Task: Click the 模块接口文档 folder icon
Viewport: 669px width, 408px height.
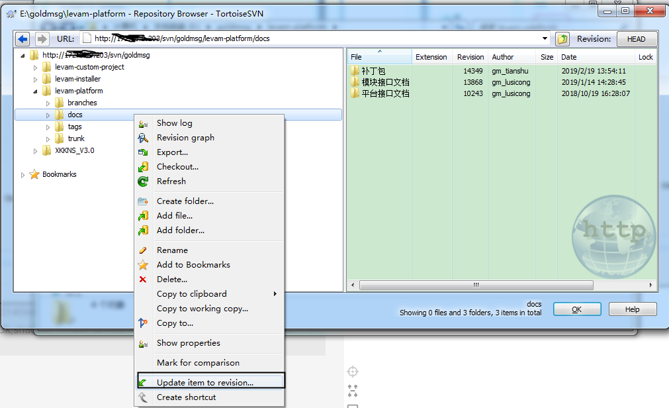Action: point(355,81)
